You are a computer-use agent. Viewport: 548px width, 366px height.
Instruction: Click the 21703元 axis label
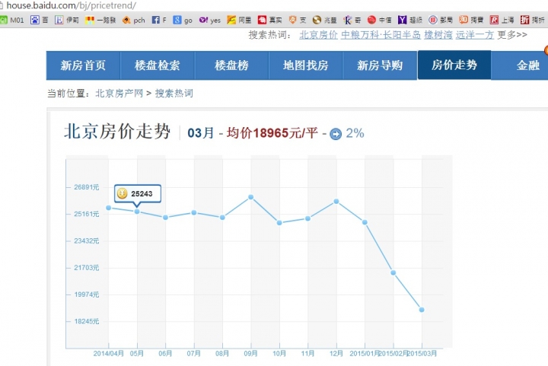(x=86, y=268)
